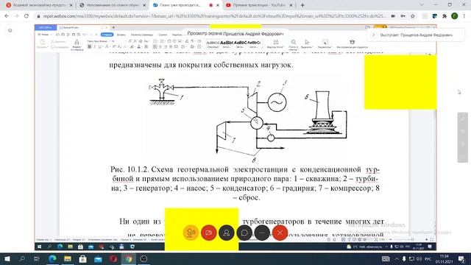Click the 'Просмотр экрана Прищепов Андрей Федорович' banner
The width and height of the screenshot is (471, 265).
(235, 34)
